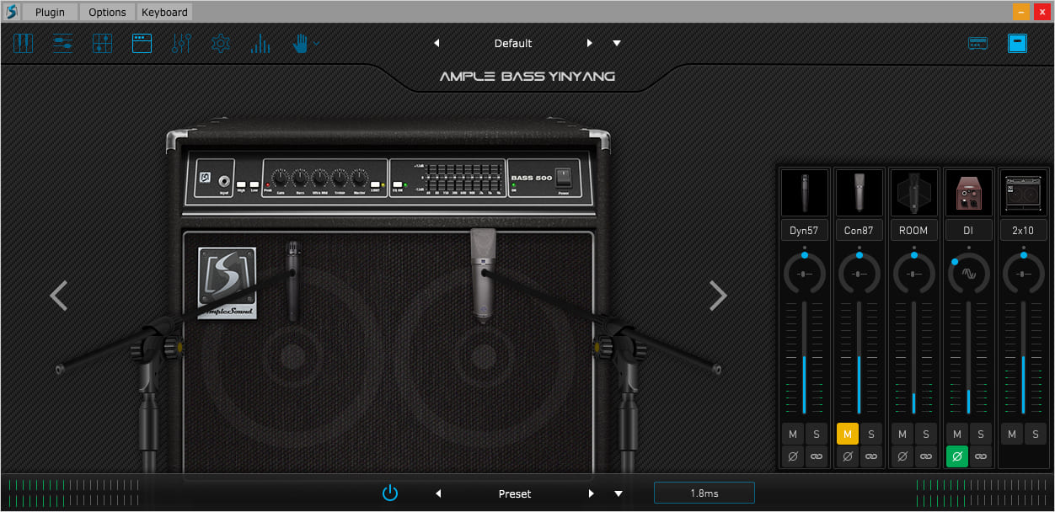Invert phase on the Con87 channel
This screenshot has width=1055, height=512.
[x=847, y=456]
